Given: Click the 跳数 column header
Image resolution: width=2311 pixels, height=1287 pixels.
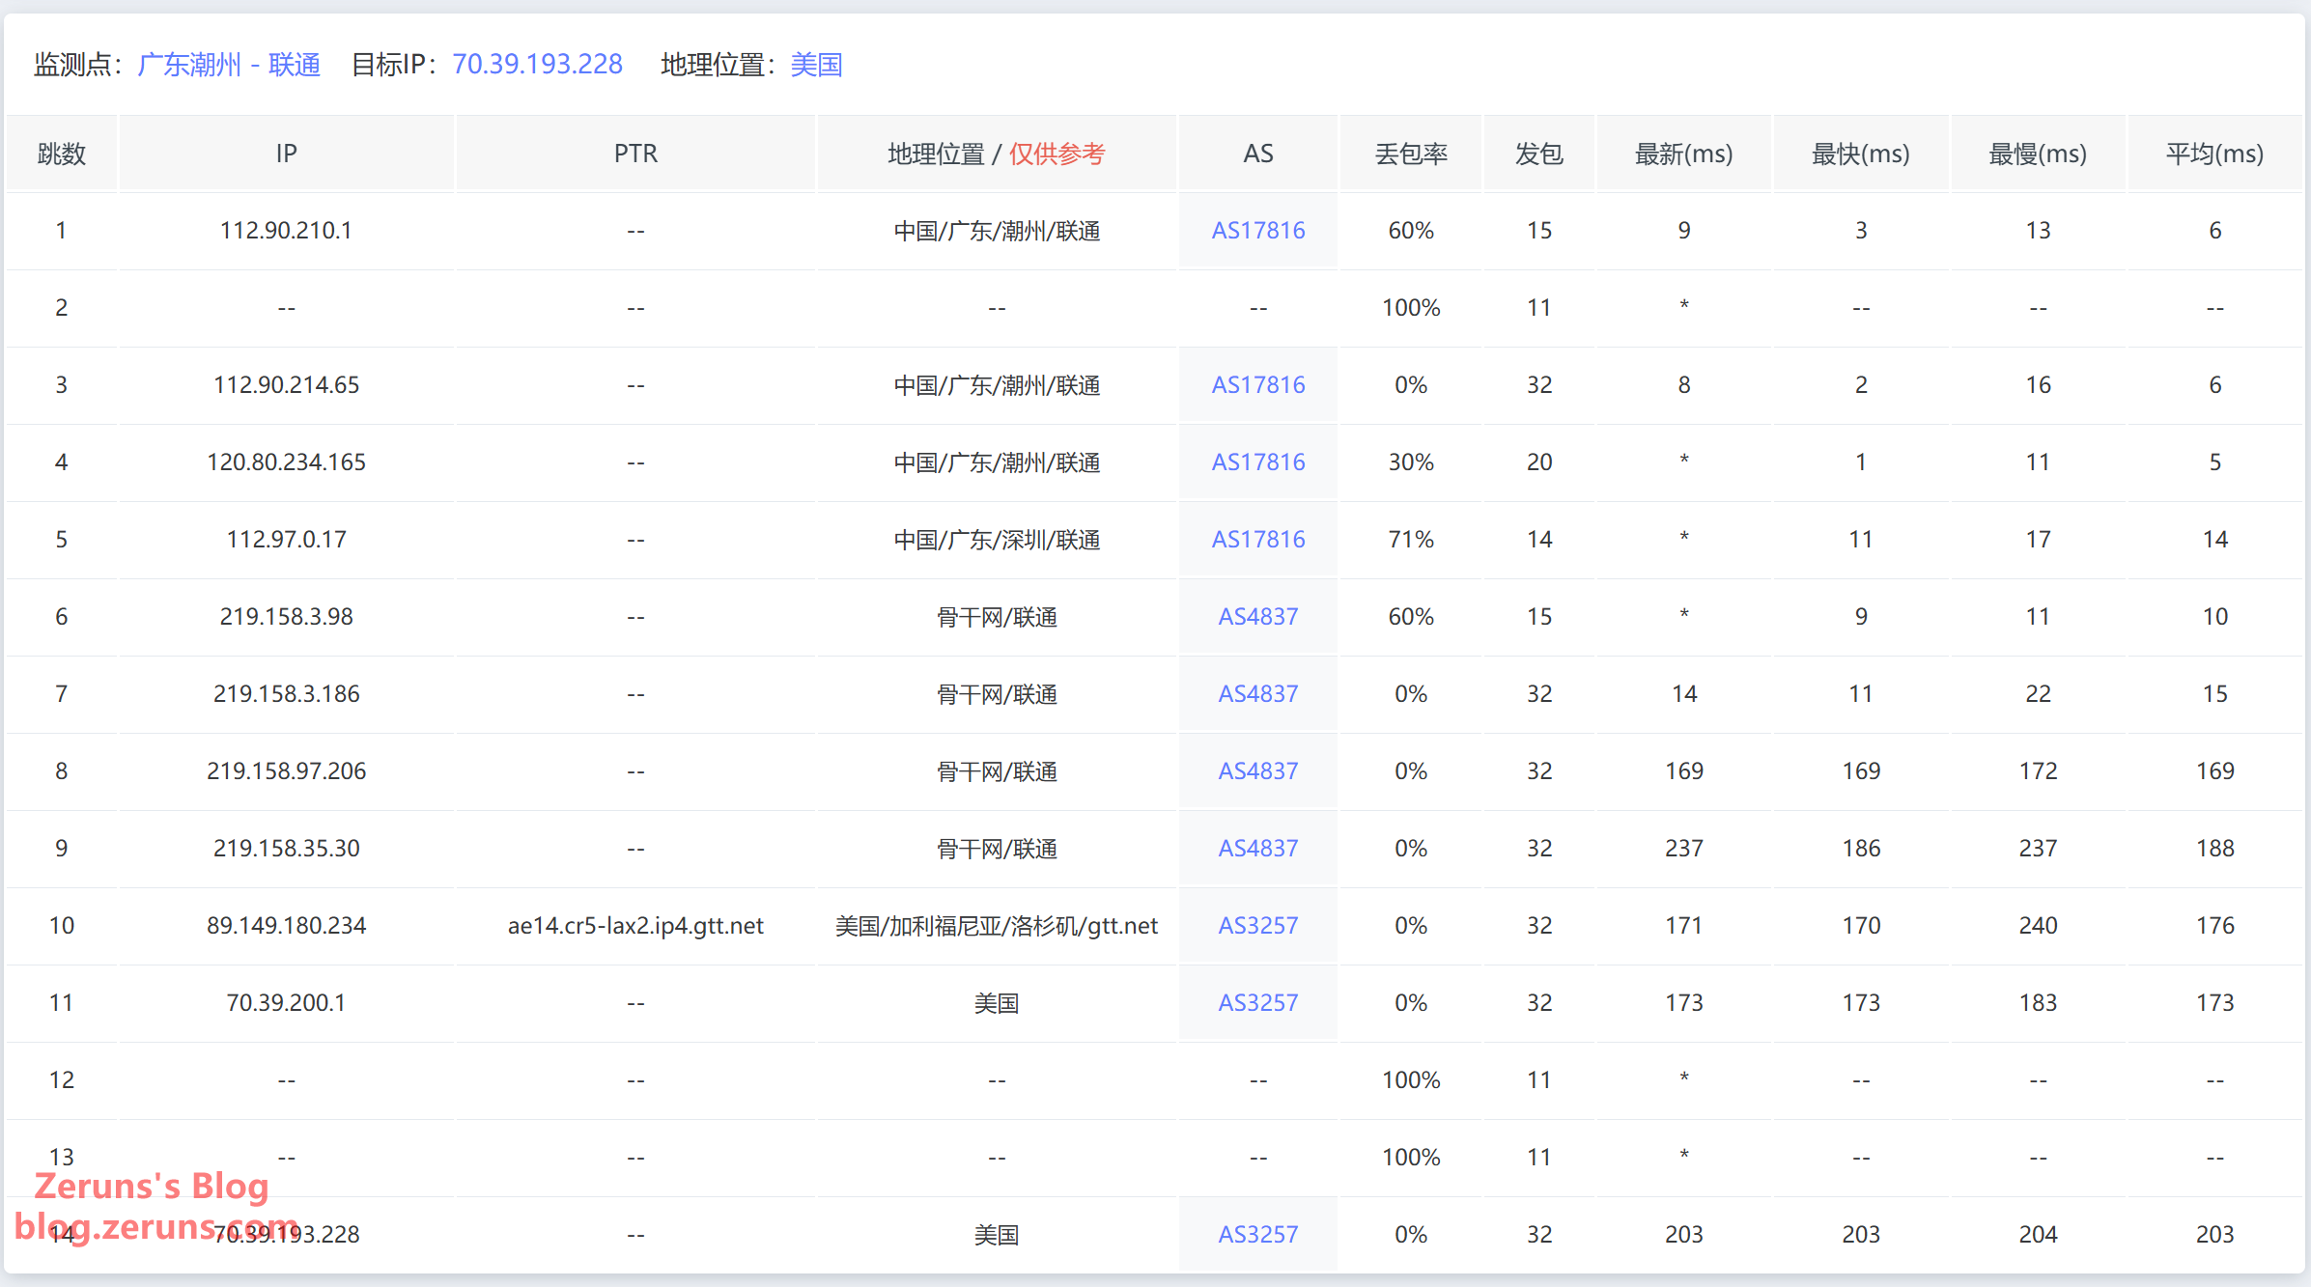Looking at the screenshot, I should point(62,154).
